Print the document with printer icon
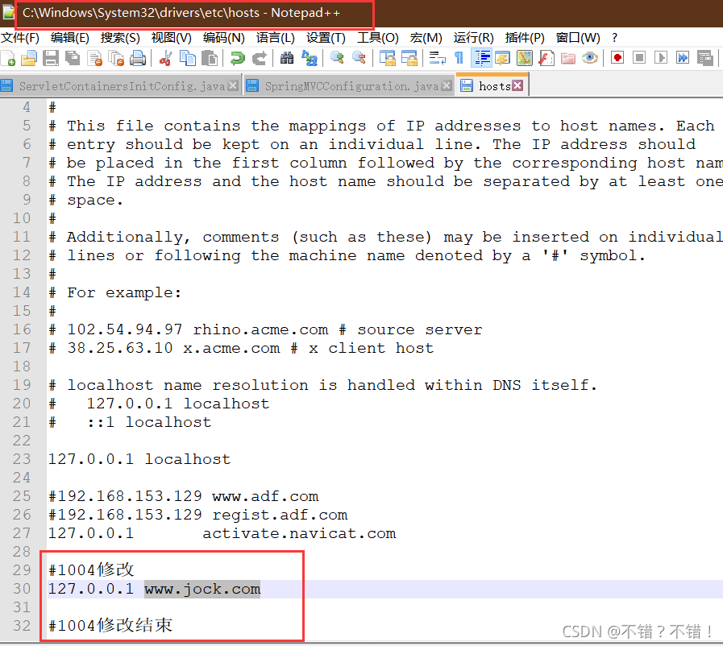This screenshot has width=723, height=646. pyautogui.click(x=138, y=59)
